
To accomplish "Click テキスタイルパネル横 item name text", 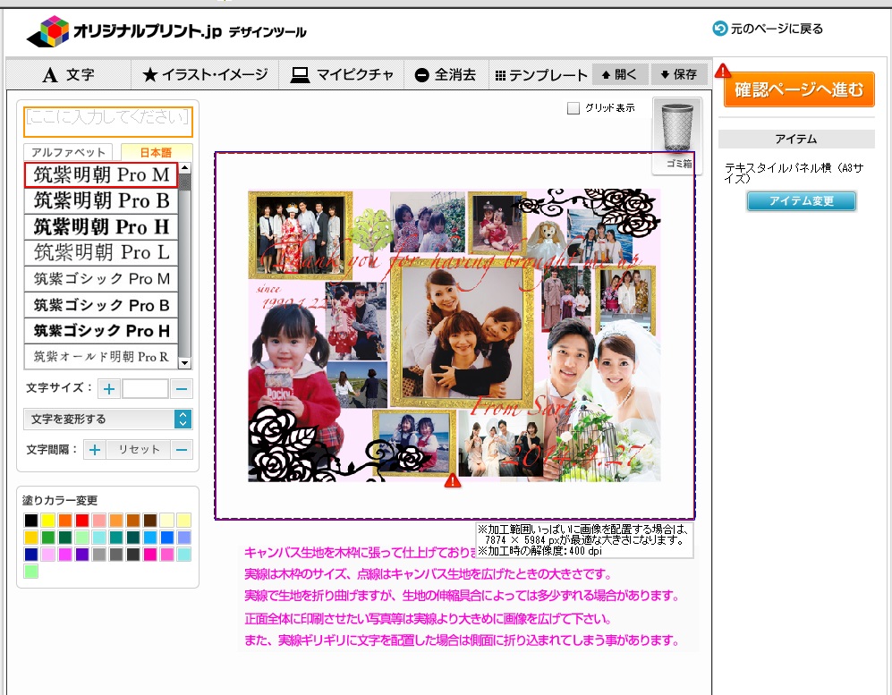I will tap(794, 173).
